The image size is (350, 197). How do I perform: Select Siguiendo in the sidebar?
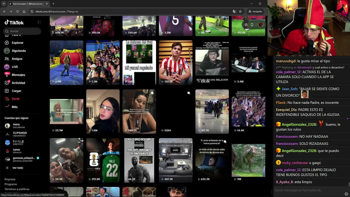[x=19, y=51]
